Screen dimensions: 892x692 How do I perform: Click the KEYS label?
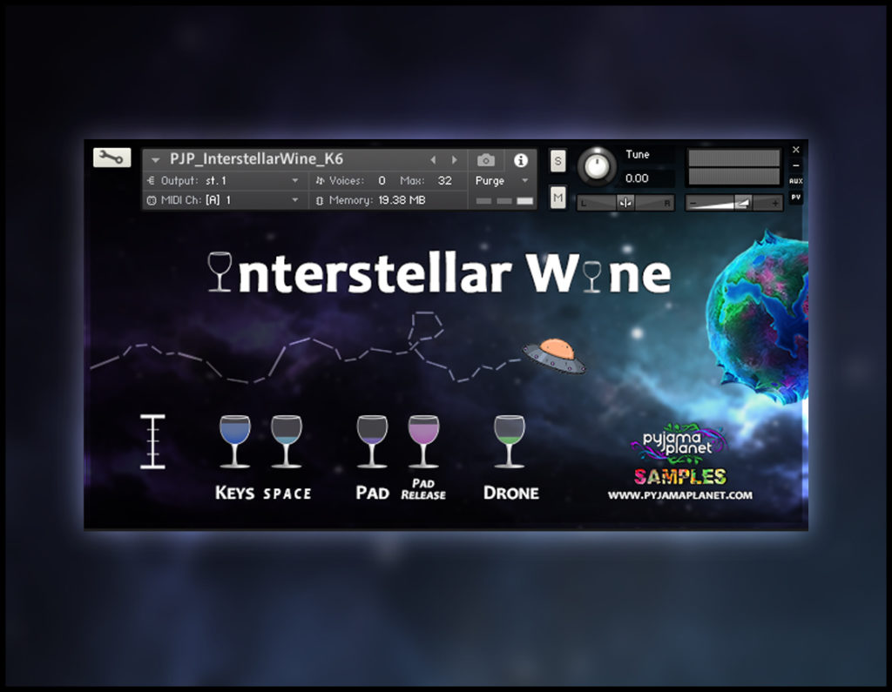point(234,493)
